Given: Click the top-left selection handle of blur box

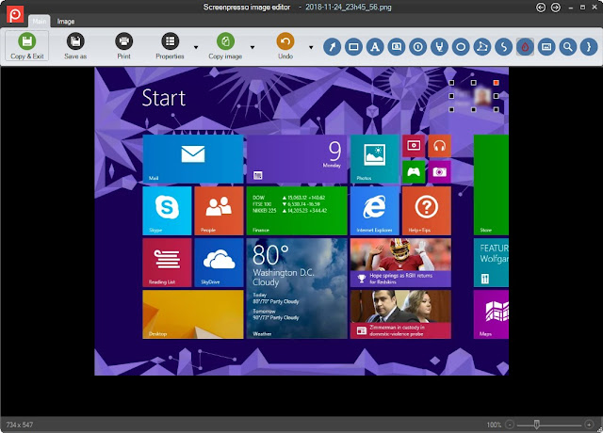Looking at the screenshot, I should coord(451,83).
